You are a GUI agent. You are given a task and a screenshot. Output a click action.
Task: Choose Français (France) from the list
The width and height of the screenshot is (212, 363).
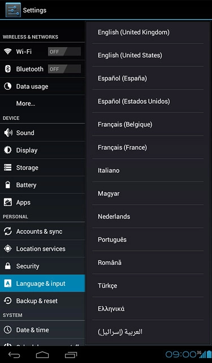point(148,147)
